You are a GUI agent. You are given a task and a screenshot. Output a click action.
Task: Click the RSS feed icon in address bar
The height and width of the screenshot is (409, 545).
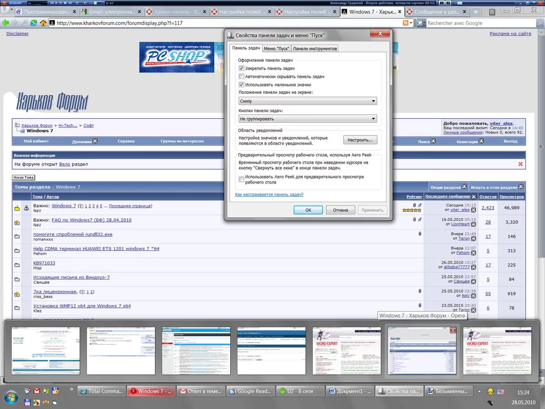tap(405, 23)
